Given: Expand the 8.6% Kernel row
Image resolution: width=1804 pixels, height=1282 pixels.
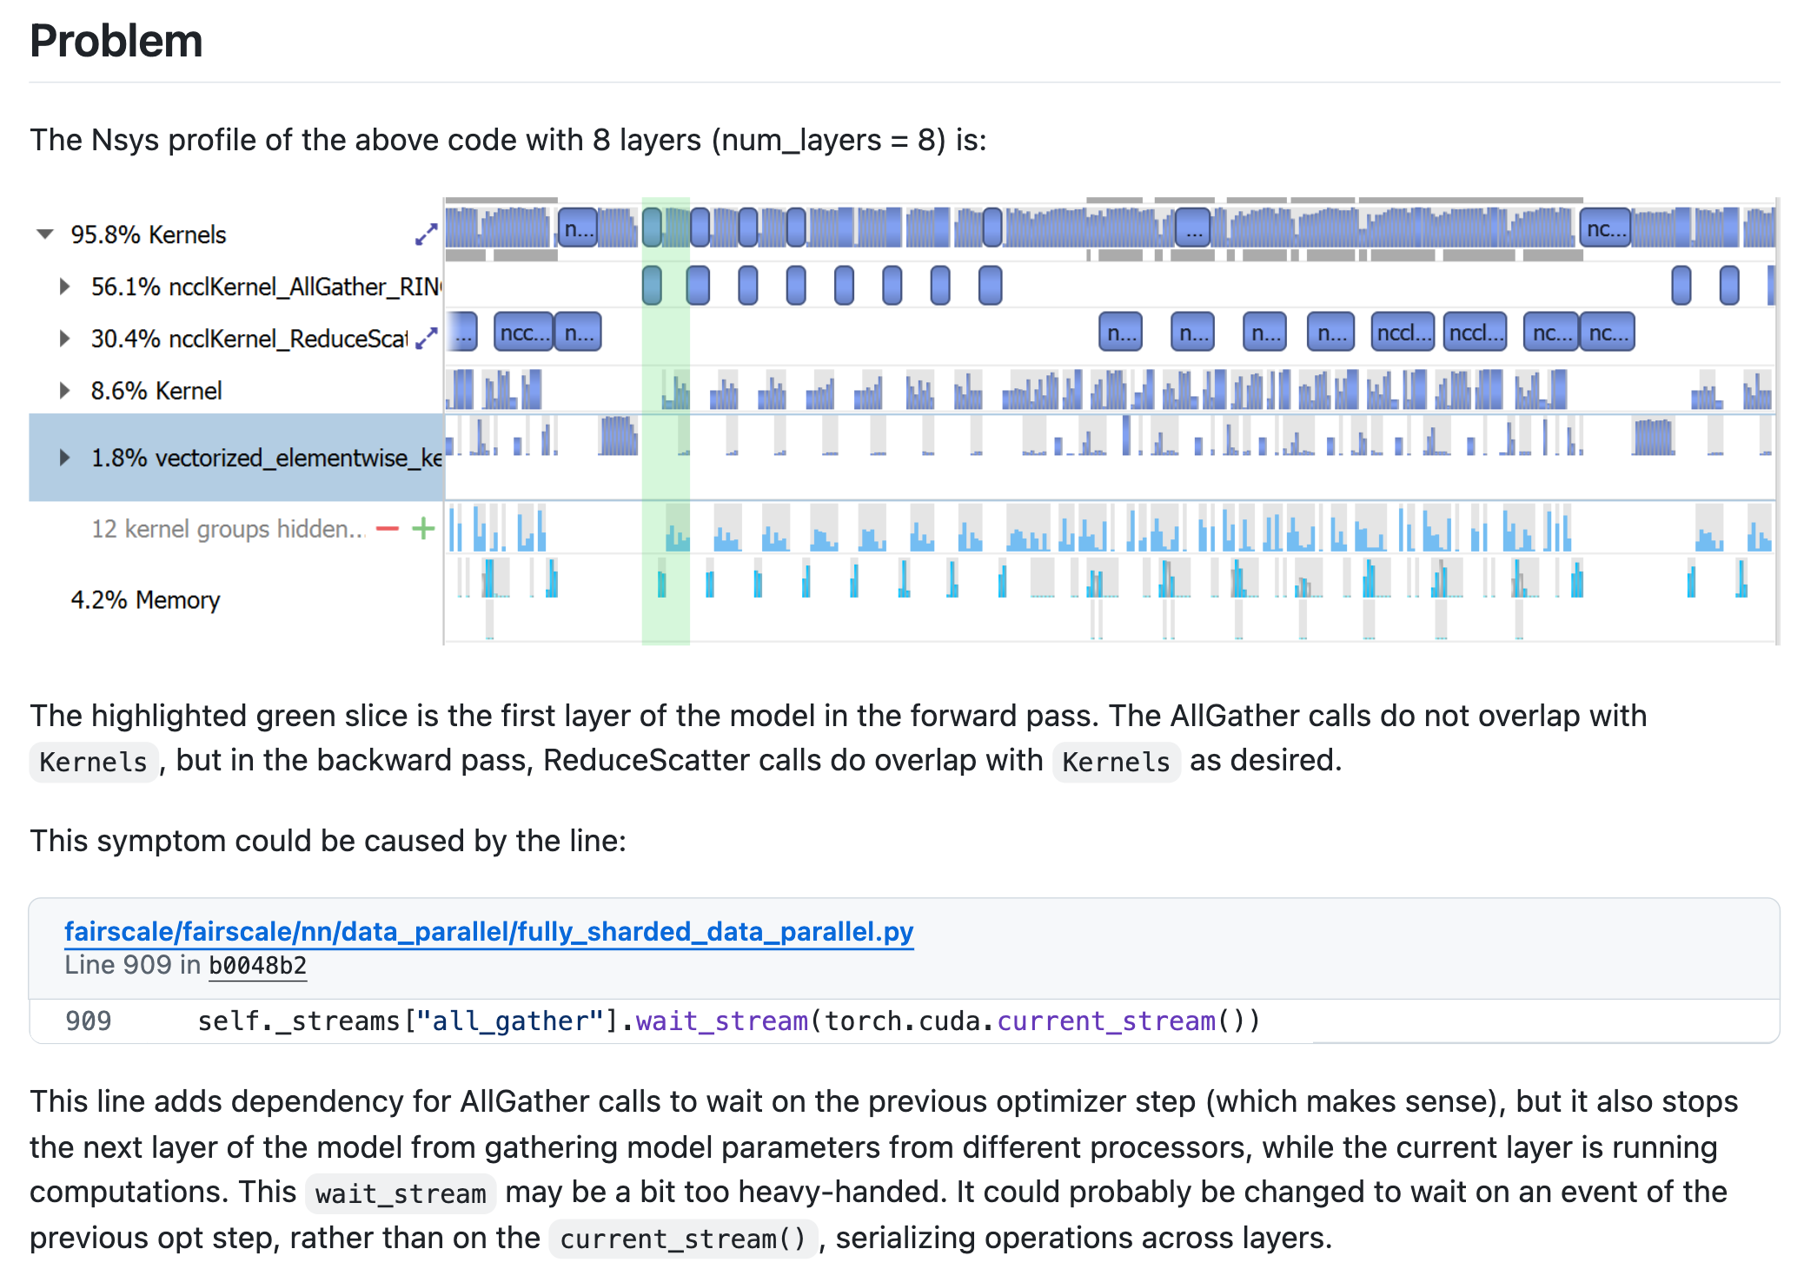Looking at the screenshot, I should pos(64,390).
